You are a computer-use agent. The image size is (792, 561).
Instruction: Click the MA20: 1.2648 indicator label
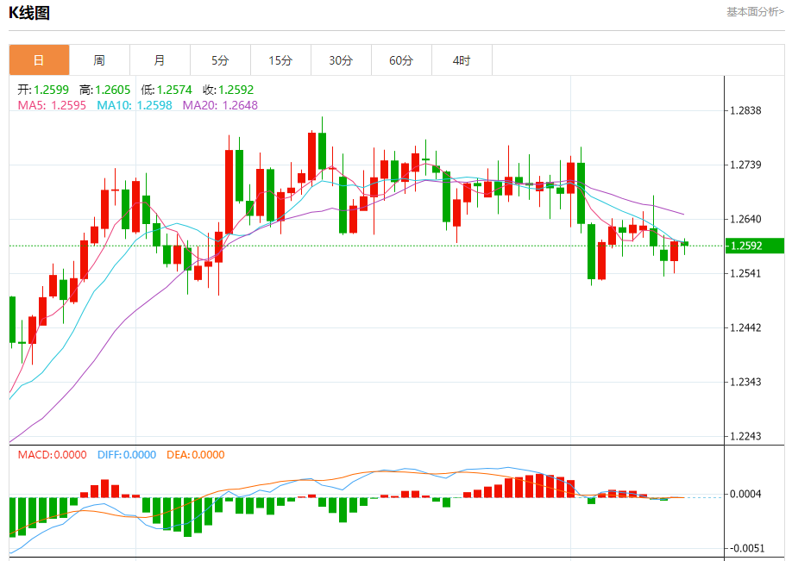point(220,105)
